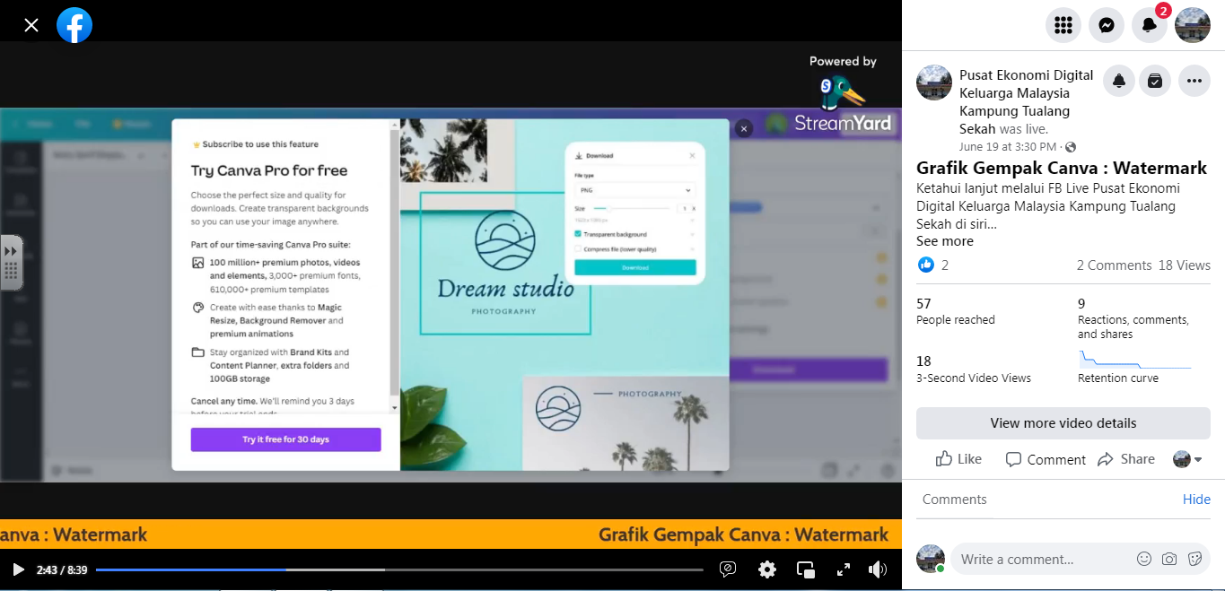Seek on the video progress bar
Image resolution: width=1225 pixels, height=591 pixels.
pyautogui.click(x=399, y=569)
